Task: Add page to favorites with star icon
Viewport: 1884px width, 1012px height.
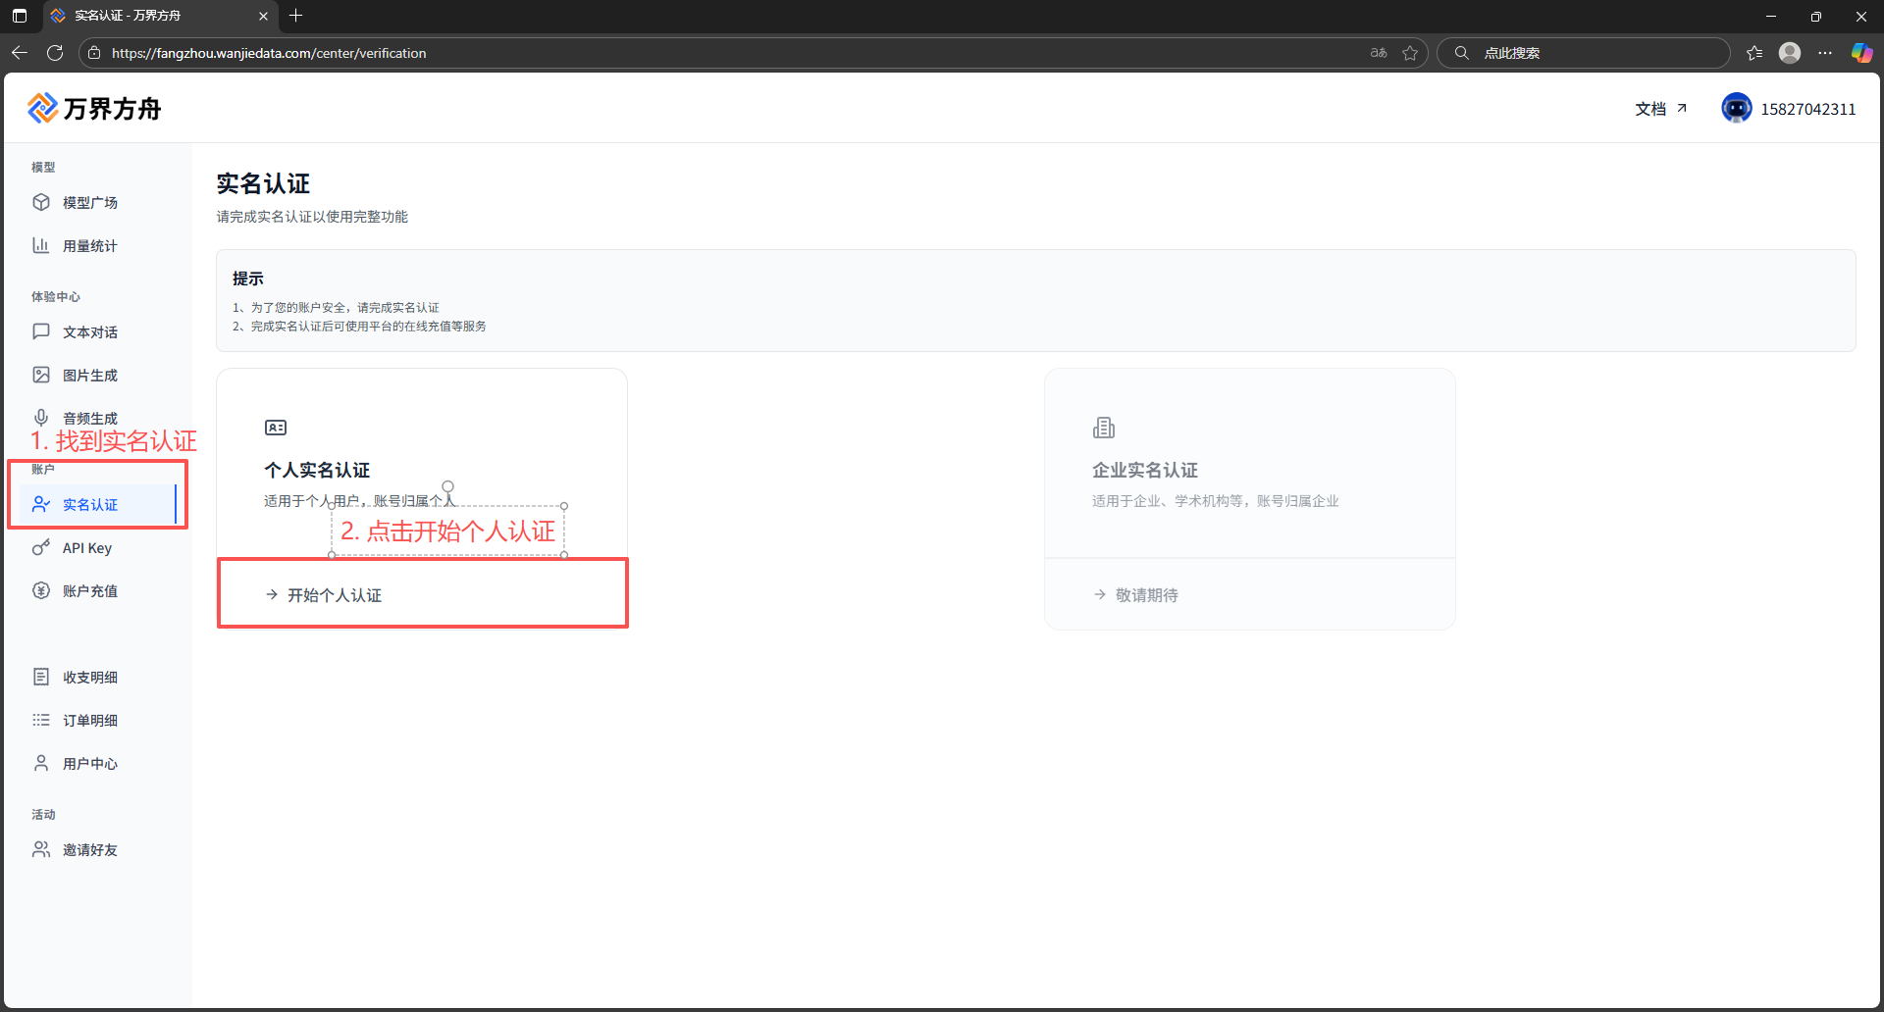Action: [x=1410, y=53]
